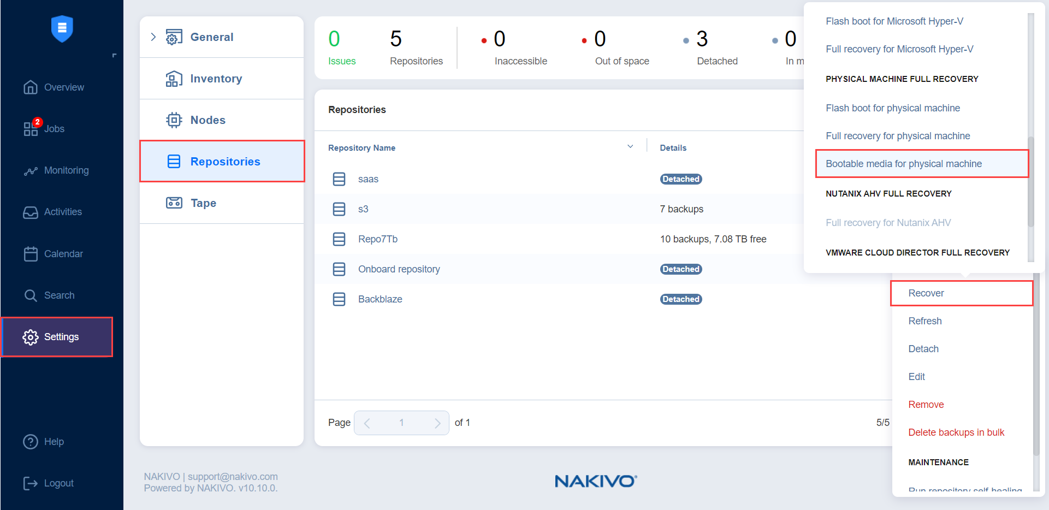Screen dimensions: 1049x510
Task: Click the '7 backups' details cell
Action: [x=681, y=209]
